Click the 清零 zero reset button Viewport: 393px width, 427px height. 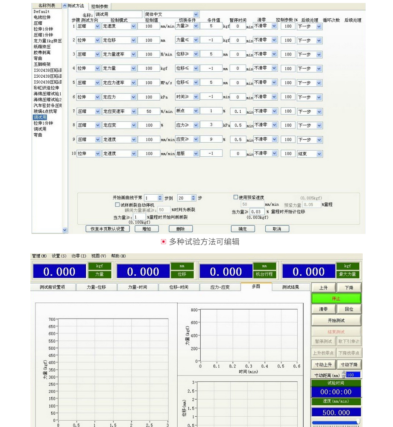323,309
